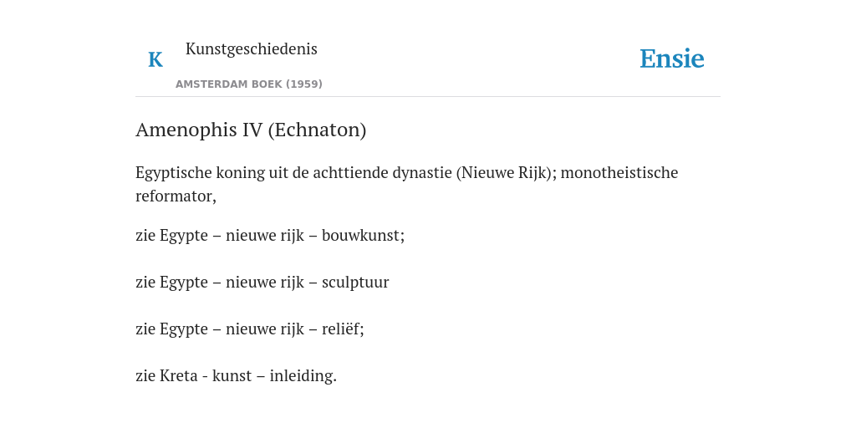Click the blue K encyclopedia icon
The height and width of the screenshot is (428, 856).
coord(155,59)
